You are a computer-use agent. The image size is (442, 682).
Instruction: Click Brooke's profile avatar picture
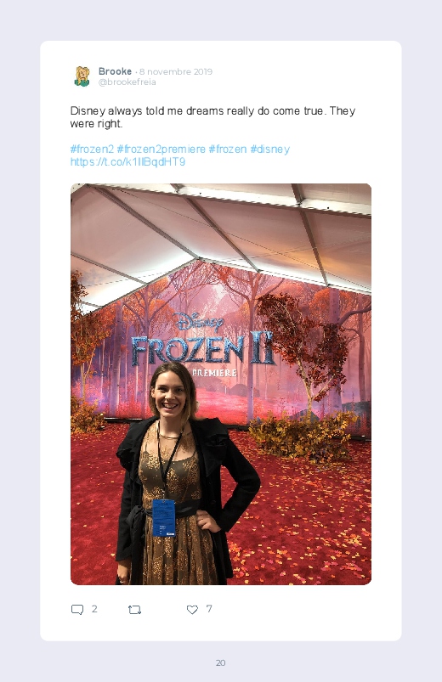pos(82,76)
